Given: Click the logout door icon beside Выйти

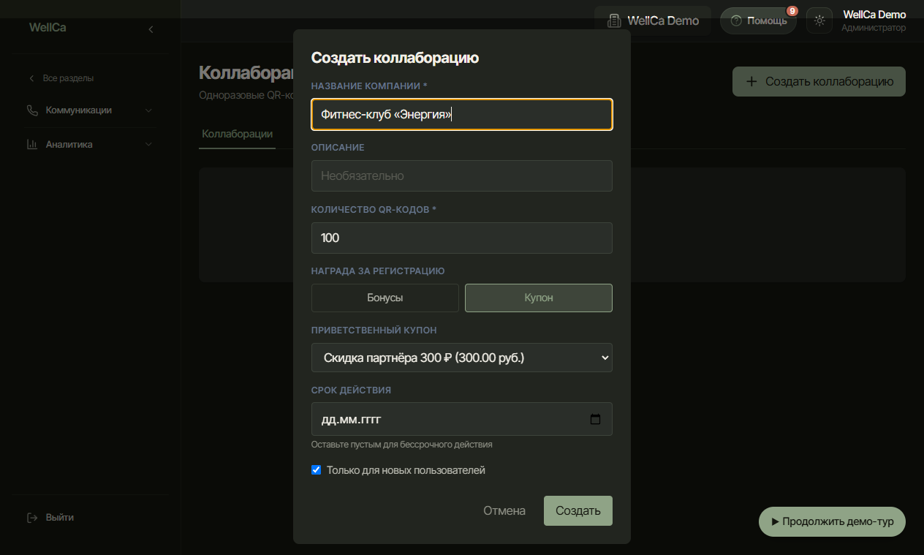Looking at the screenshot, I should pyautogui.click(x=32, y=518).
